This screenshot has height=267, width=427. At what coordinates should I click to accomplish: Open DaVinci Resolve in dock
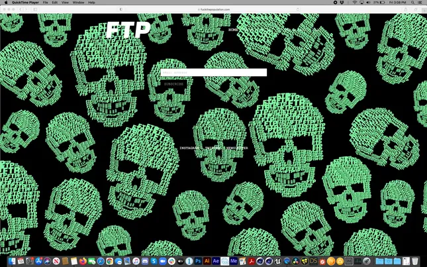click(x=295, y=261)
